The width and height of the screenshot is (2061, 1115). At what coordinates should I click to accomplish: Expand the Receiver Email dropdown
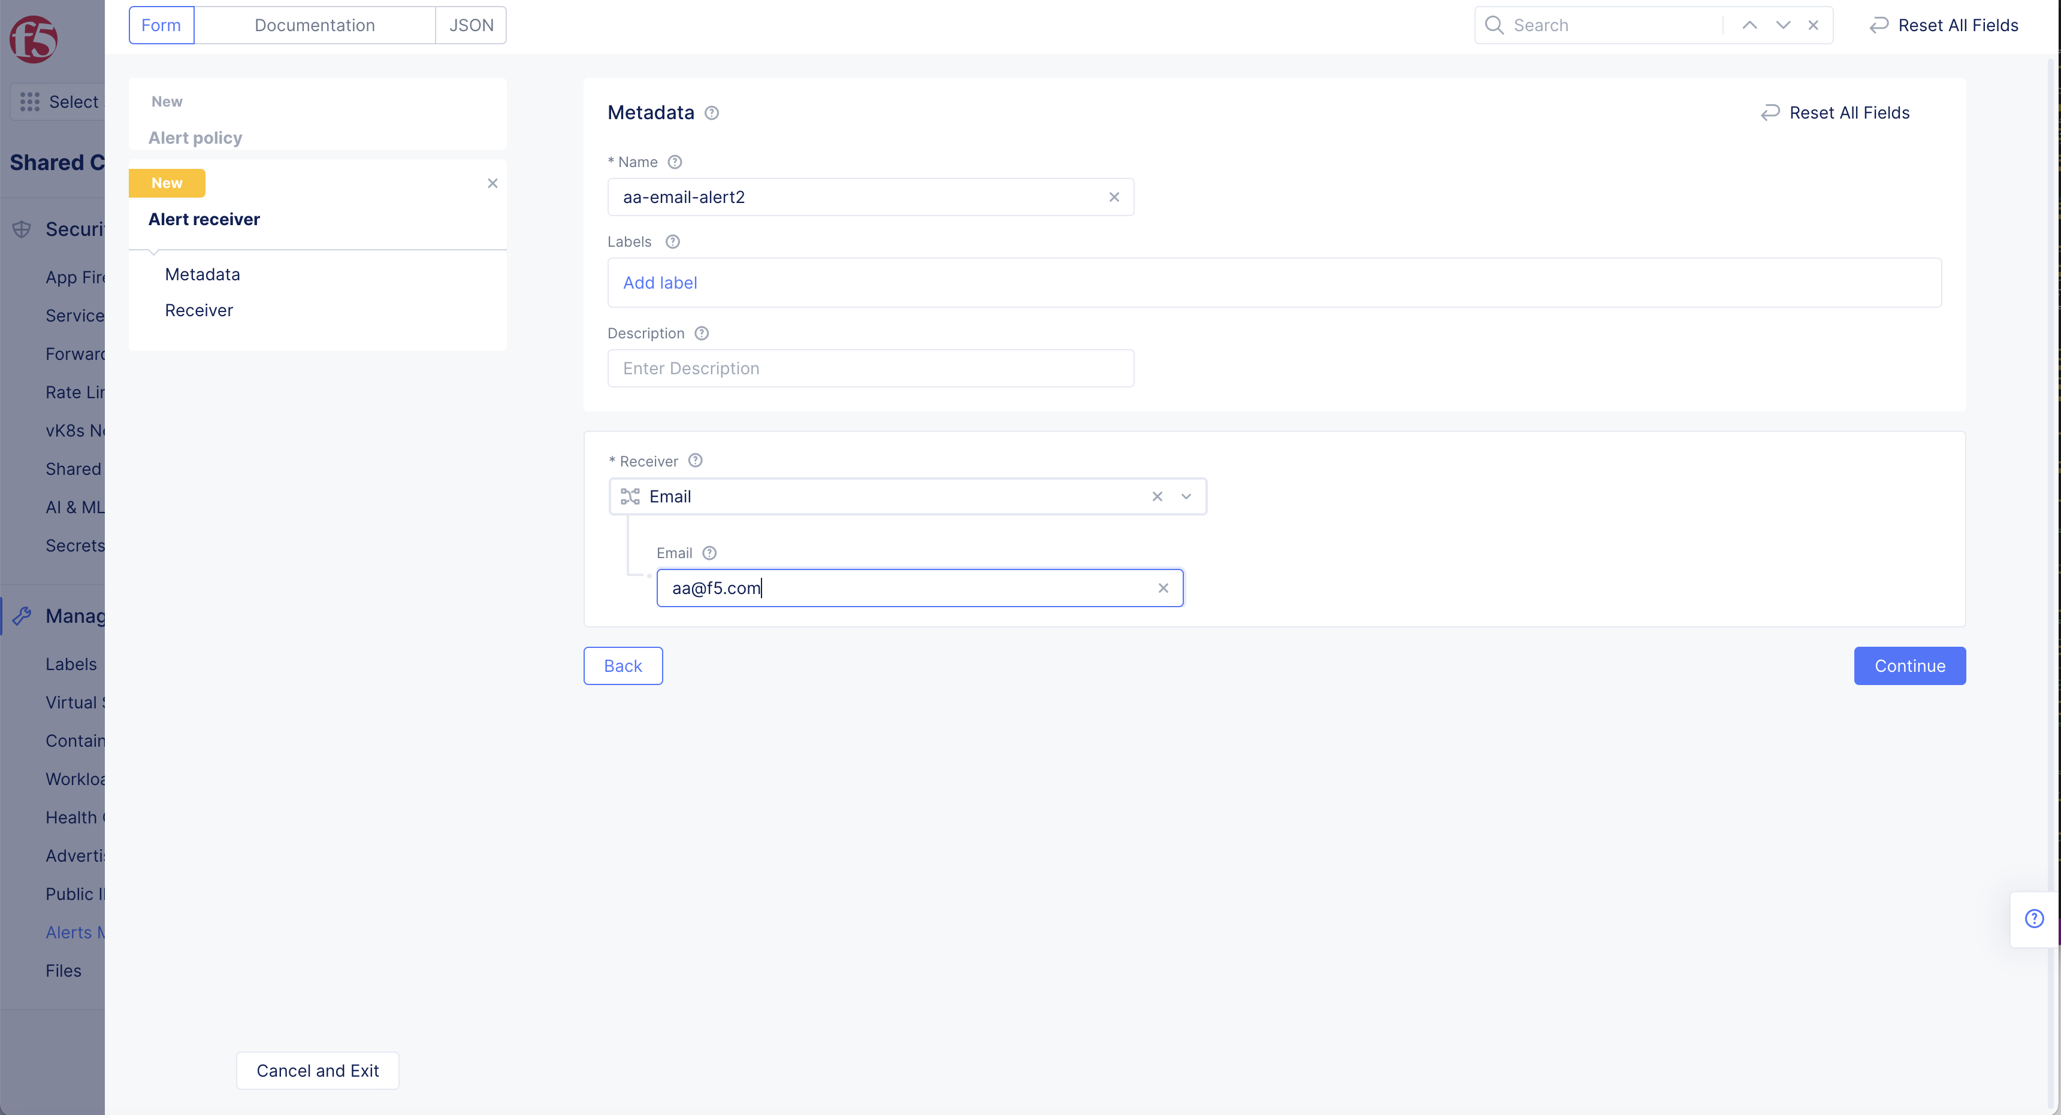1186,496
